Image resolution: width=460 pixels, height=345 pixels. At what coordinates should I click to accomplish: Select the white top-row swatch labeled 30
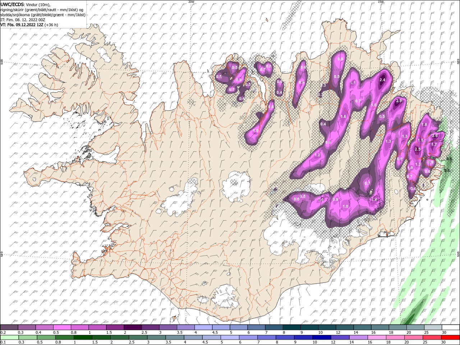point(451,327)
